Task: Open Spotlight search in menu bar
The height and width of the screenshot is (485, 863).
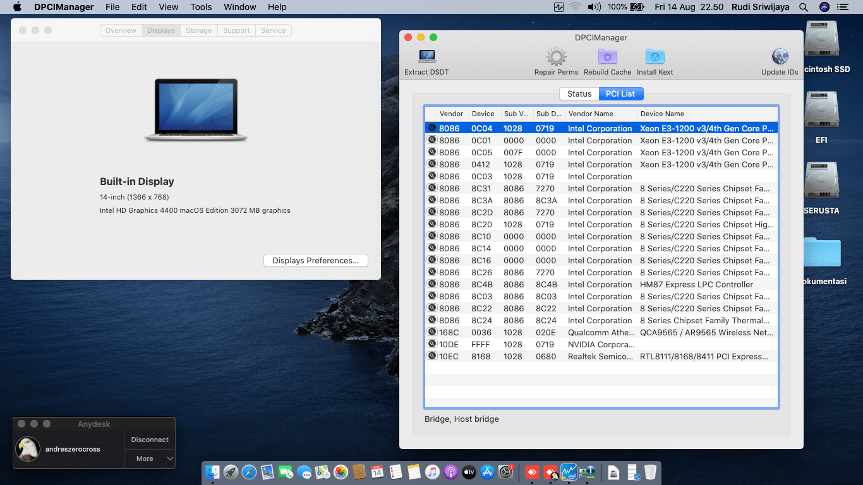Action: pyautogui.click(x=804, y=7)
